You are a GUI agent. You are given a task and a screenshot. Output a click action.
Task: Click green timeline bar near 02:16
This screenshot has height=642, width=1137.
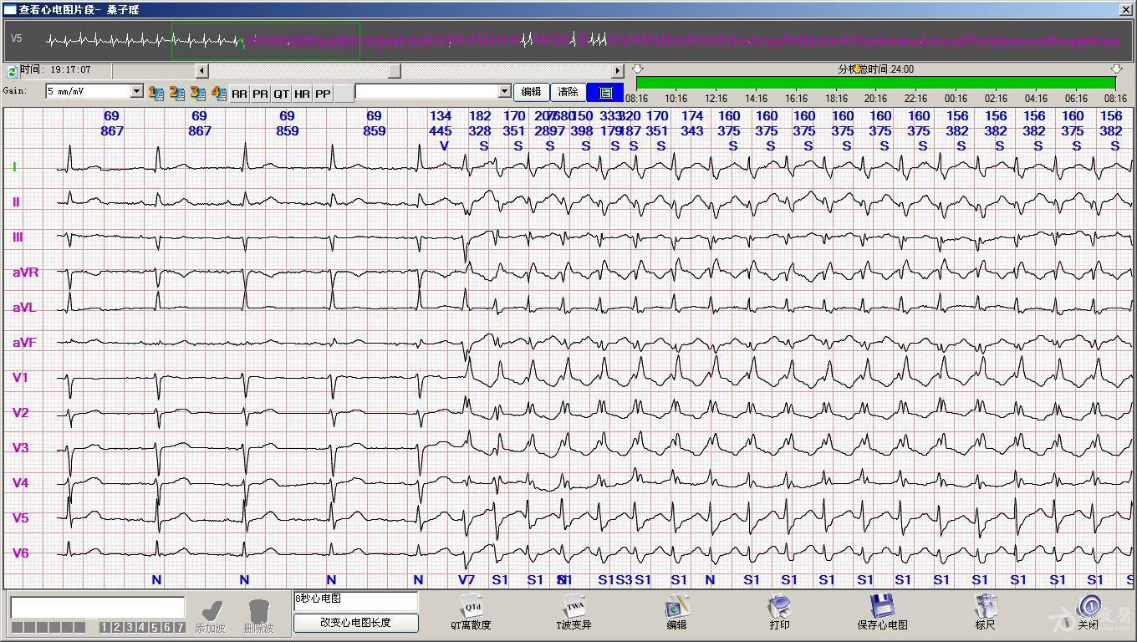pos(996,83)
